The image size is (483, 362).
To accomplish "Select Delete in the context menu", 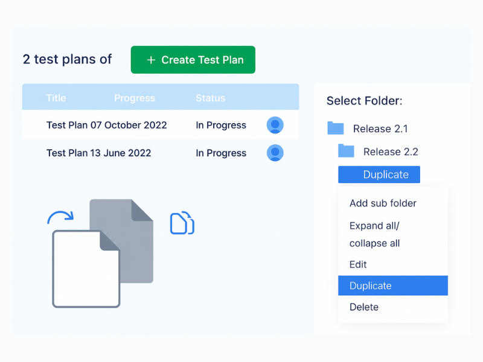I will 363,307.
